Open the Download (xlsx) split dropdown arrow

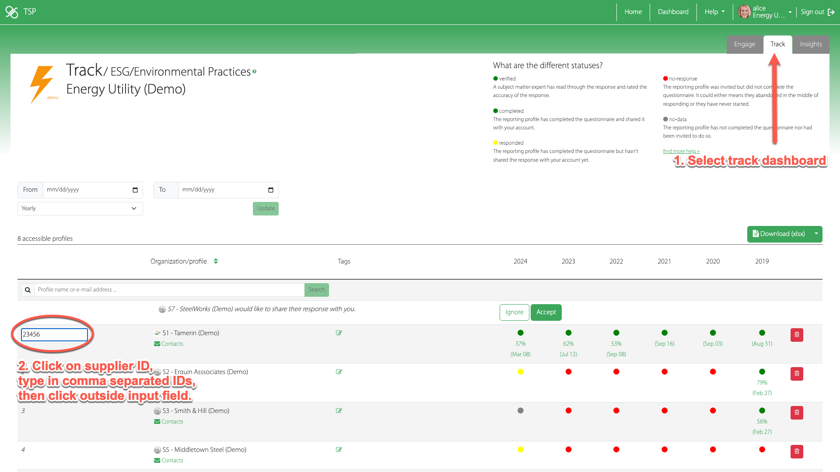click(x=816, y=234)
